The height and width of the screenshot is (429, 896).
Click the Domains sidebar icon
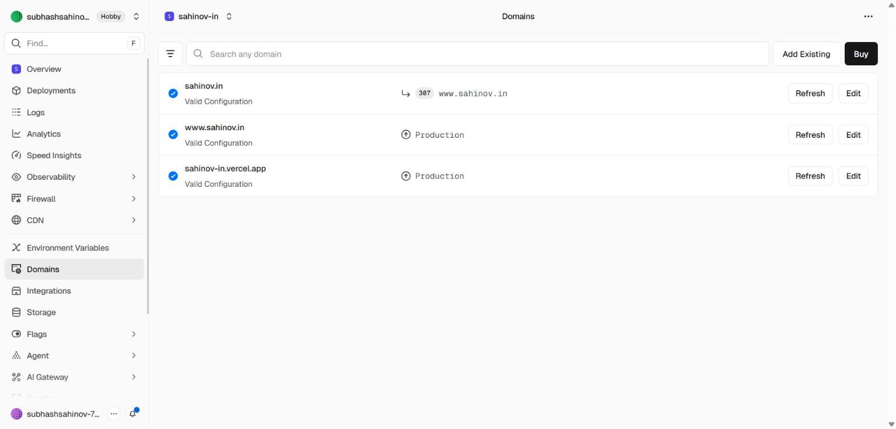[x=16, y=269]
